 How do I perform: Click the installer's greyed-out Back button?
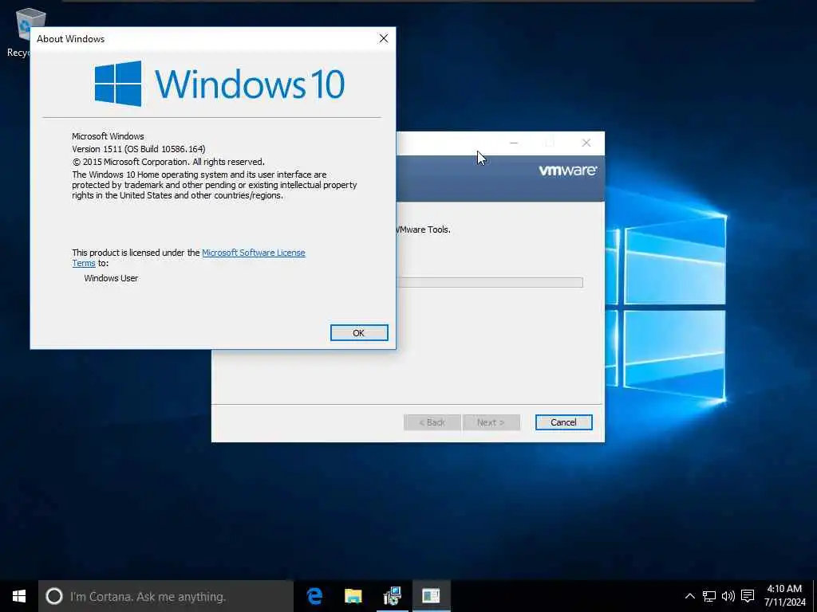(432, 422)
